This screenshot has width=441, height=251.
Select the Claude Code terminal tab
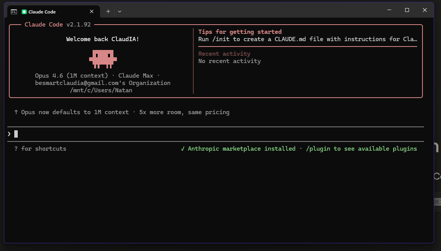coord(54,12)
